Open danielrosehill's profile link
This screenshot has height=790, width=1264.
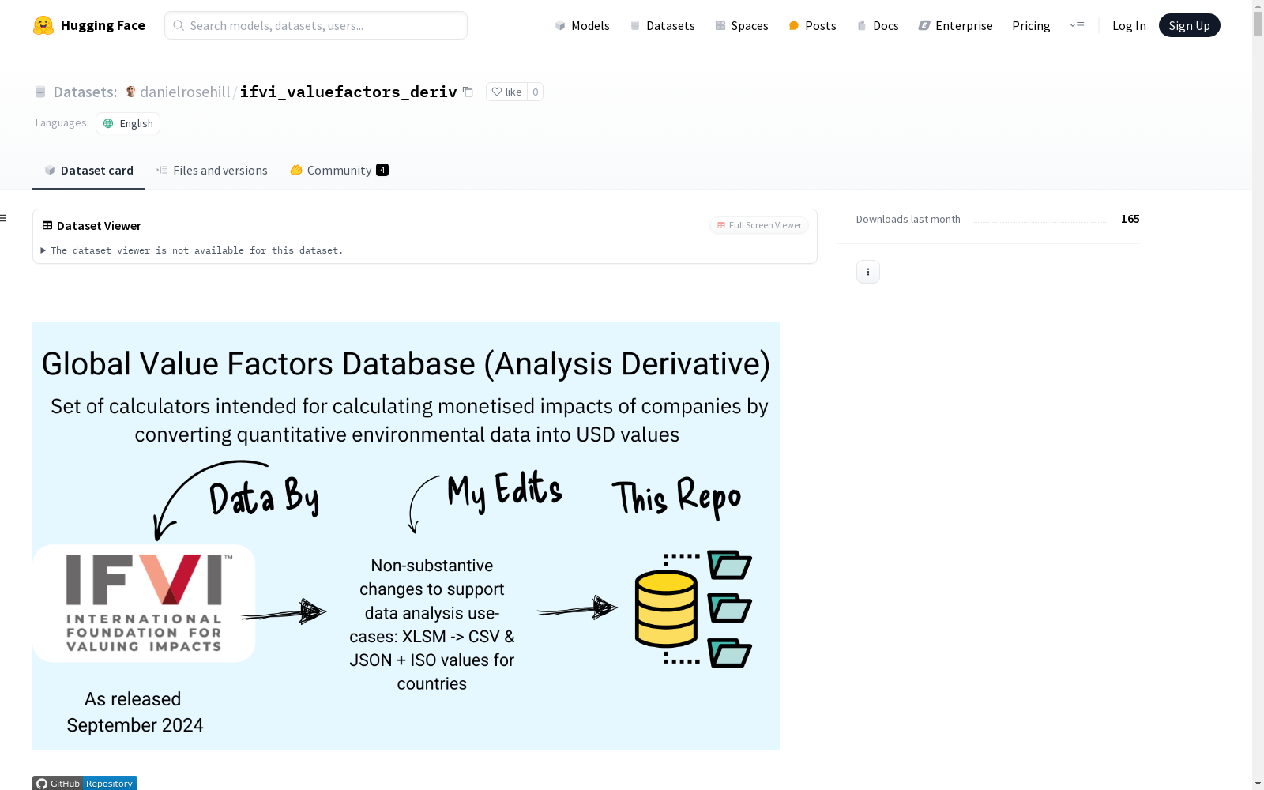[185, 92]
